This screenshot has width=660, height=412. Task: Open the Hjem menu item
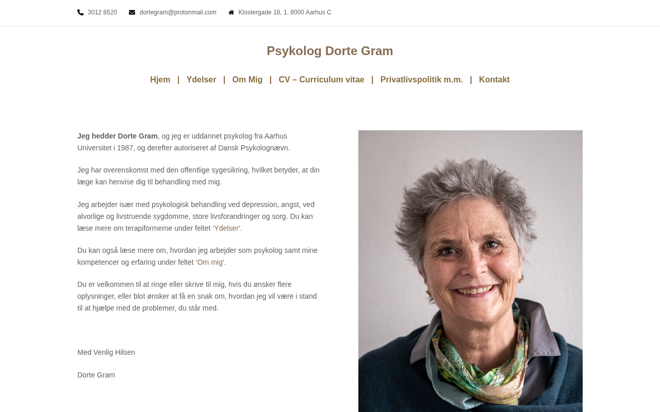click(x=160, y=80)
